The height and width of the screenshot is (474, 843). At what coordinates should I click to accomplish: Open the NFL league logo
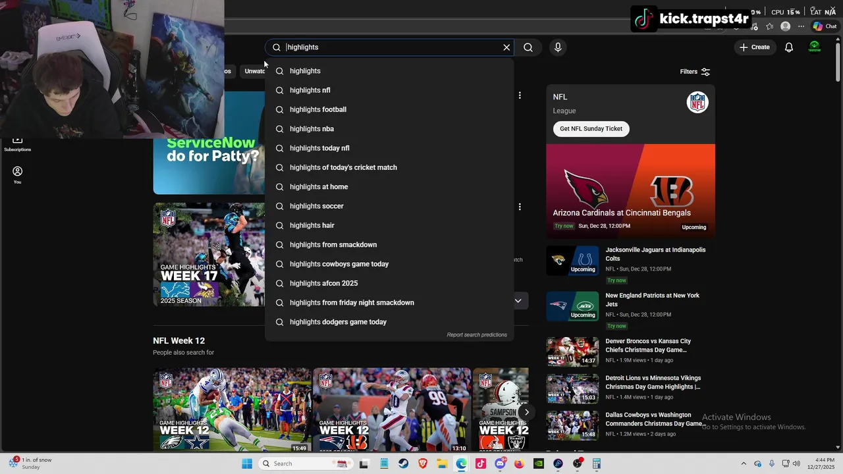[x=697, y=102]
